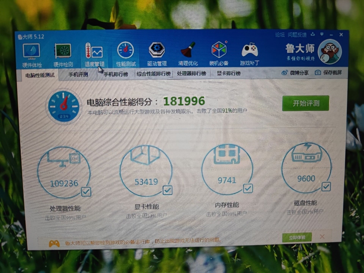Image resolution: width=364 pixels, height=273 pixels.
Task: Click the 处理器性能 label
Action: [65, 208]
